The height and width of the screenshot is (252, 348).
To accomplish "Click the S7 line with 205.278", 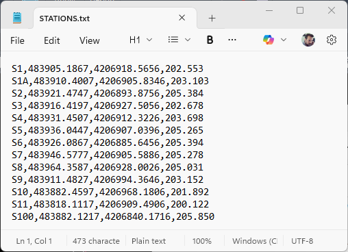I will pos(108,155).
